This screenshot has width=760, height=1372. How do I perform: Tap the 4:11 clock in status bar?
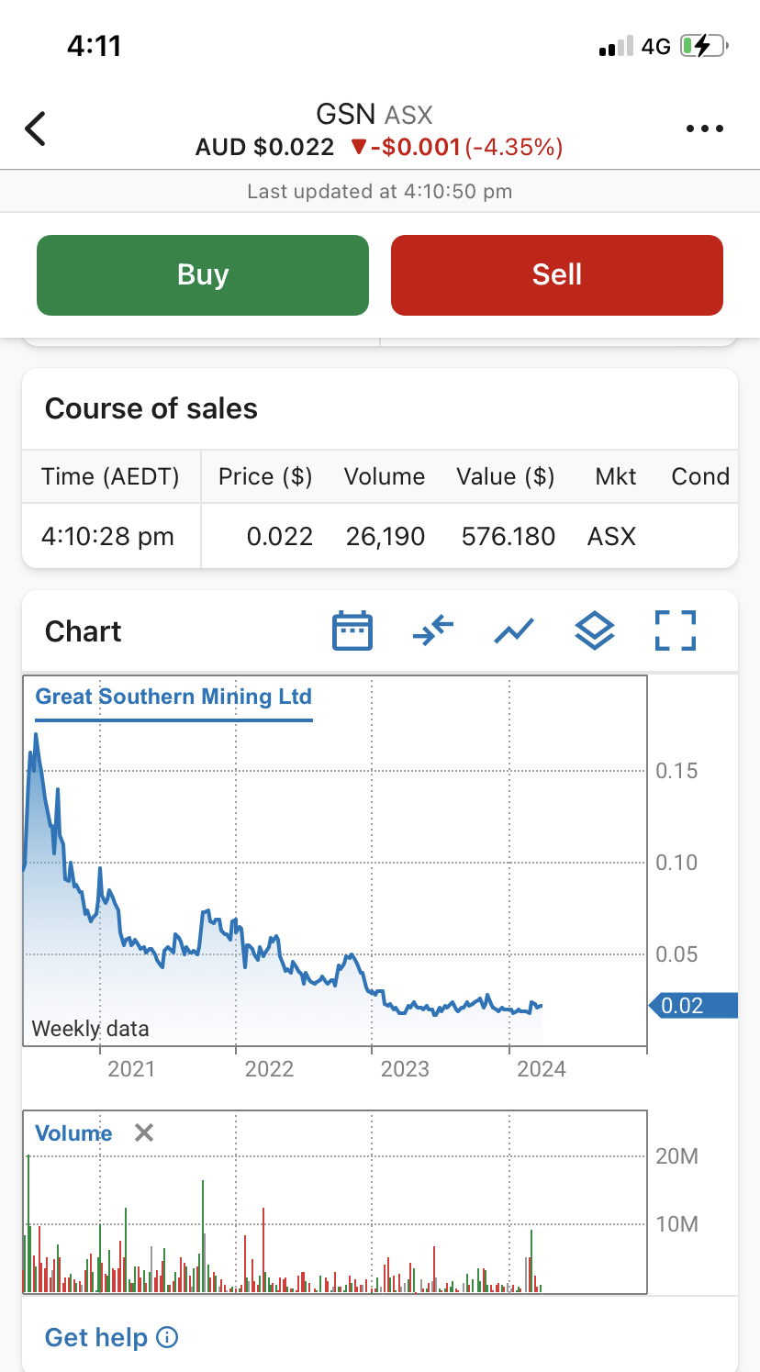(95, 46)
